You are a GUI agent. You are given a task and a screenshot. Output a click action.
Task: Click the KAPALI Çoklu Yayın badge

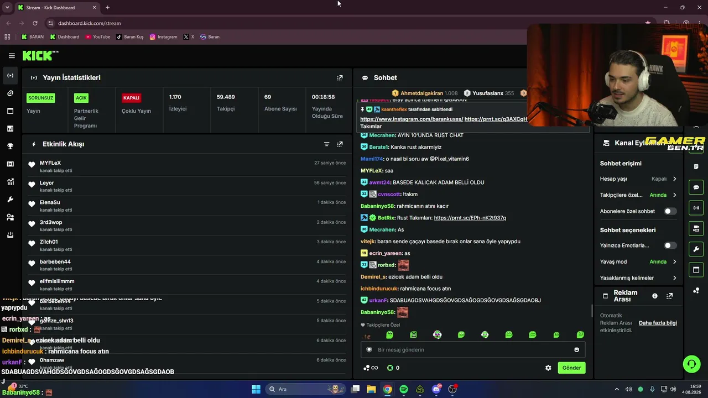131,98
